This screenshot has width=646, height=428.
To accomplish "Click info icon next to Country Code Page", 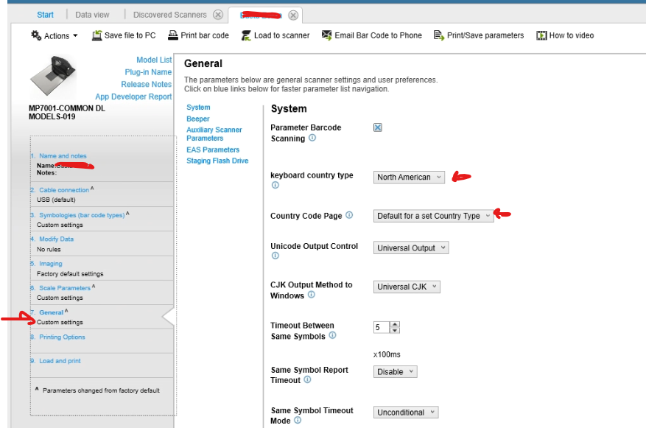I will 349,216.
